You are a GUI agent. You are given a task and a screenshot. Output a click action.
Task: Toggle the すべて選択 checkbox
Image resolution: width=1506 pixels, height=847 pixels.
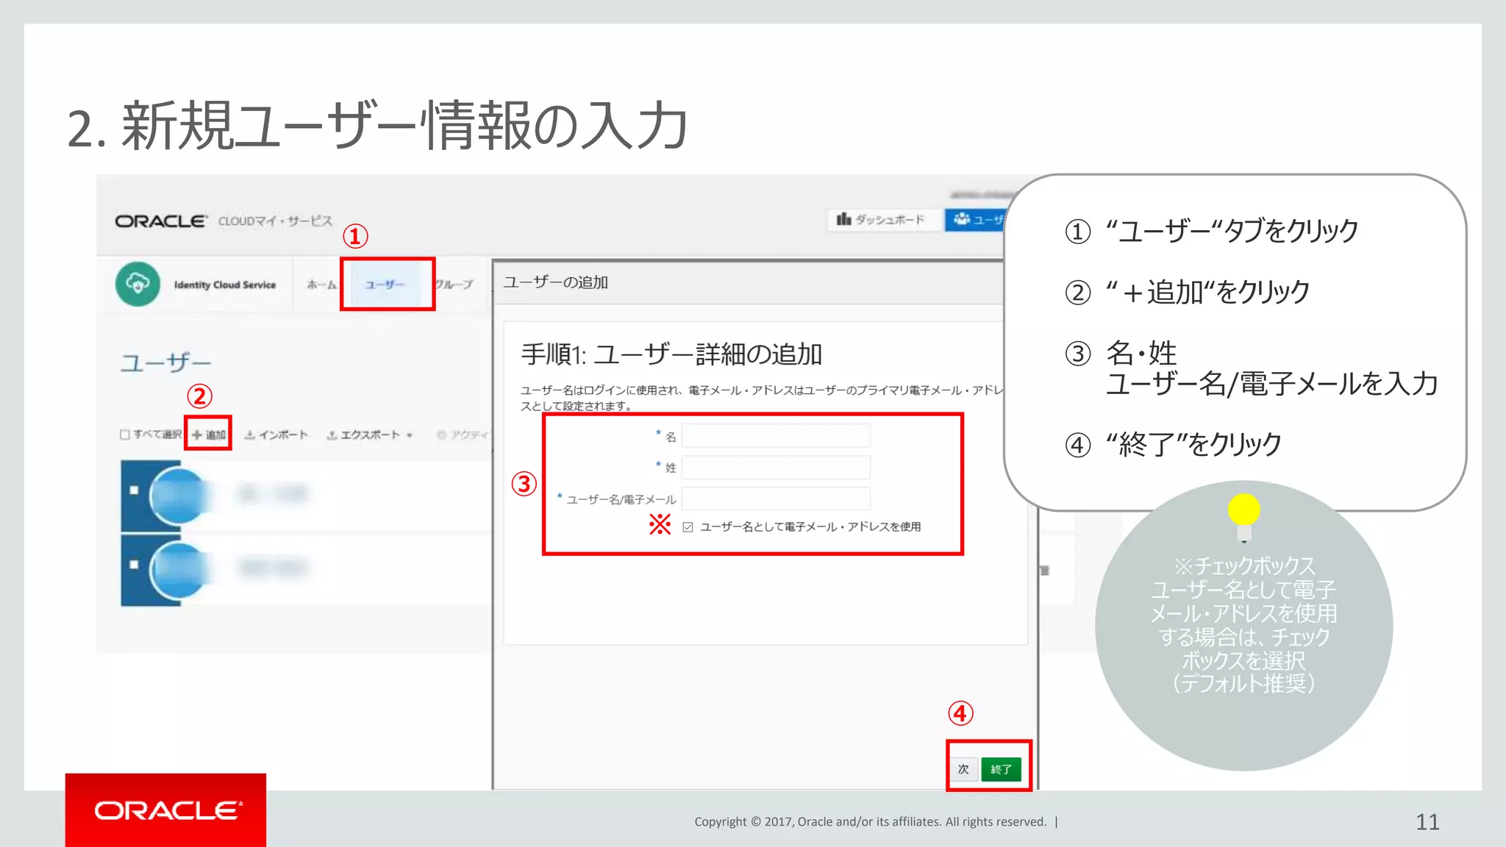point(124,435)
